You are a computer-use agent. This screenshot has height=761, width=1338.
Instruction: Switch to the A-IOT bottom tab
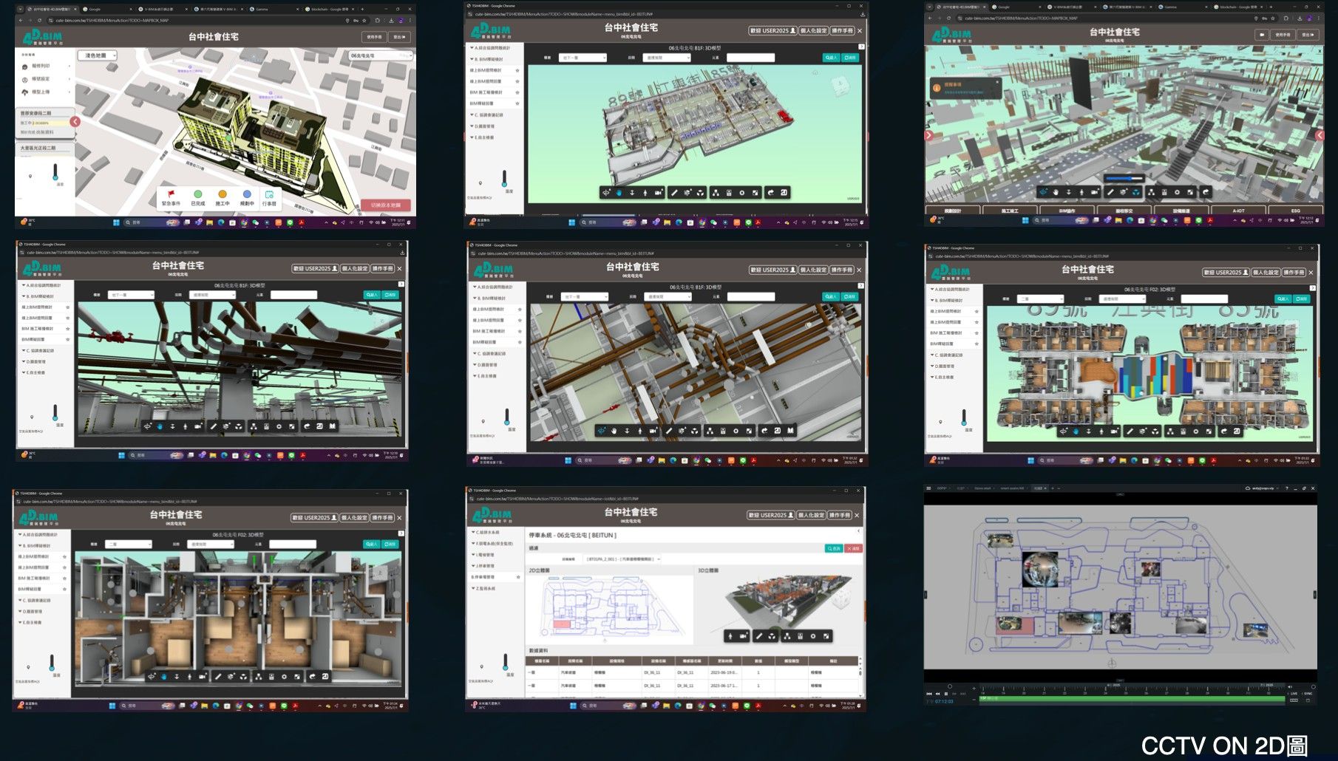[x=1238, y=211]
